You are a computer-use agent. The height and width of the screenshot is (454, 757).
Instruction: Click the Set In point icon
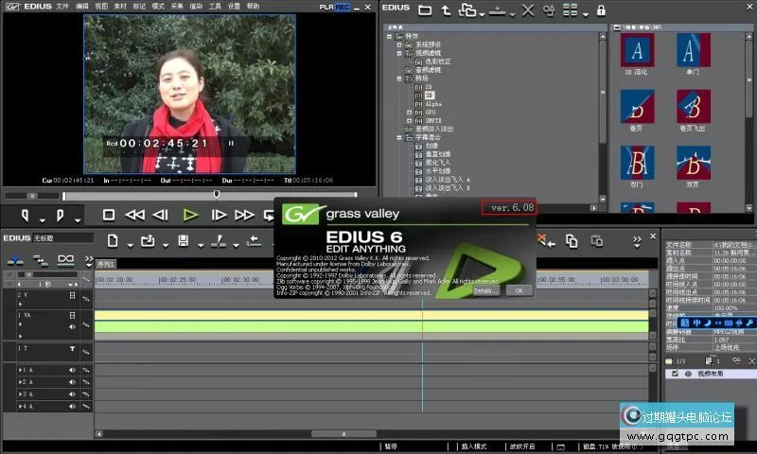(26, 215)
